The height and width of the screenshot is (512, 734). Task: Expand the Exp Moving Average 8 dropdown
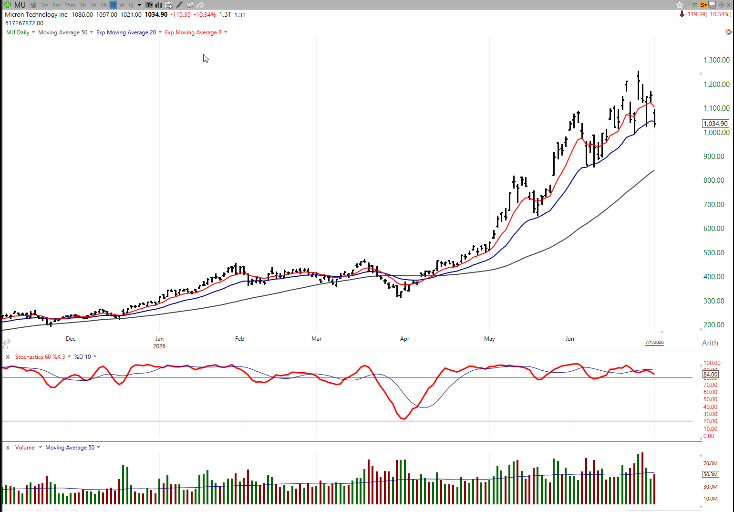coord(226,32)
